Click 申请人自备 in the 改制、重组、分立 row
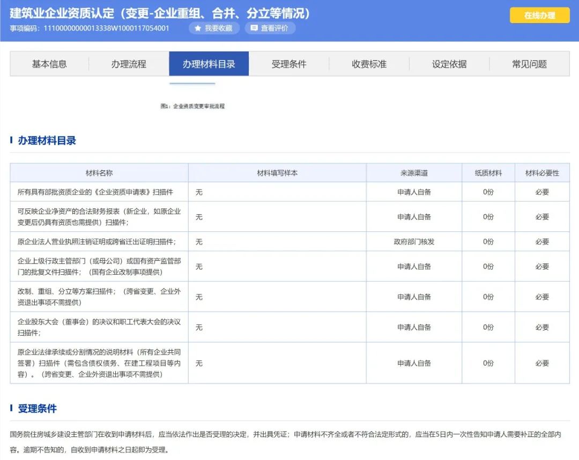The width and height of the screenshot is (579, 460). pyautogui.click(x=414, y=297)
